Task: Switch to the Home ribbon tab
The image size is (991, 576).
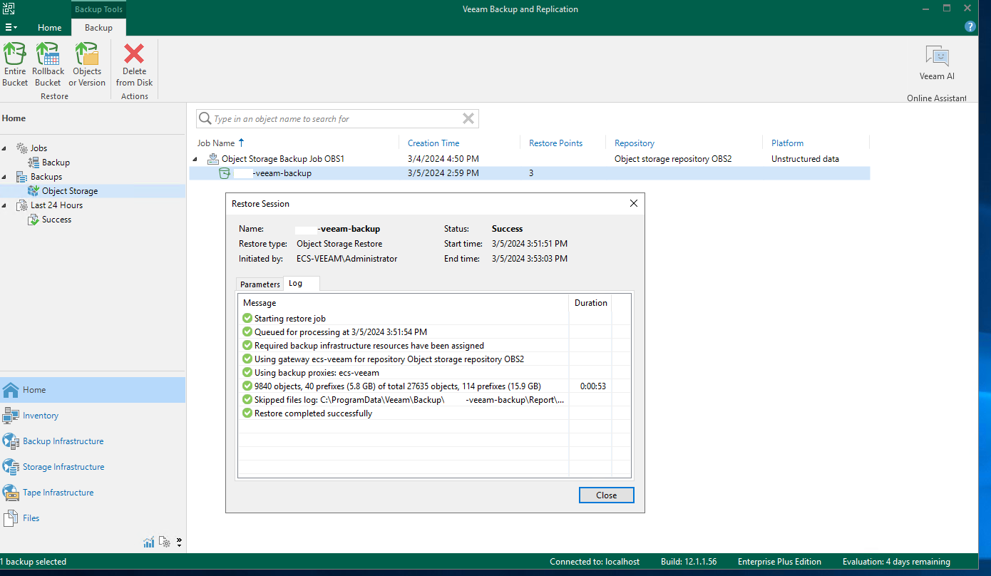Action: coord(49,28)
